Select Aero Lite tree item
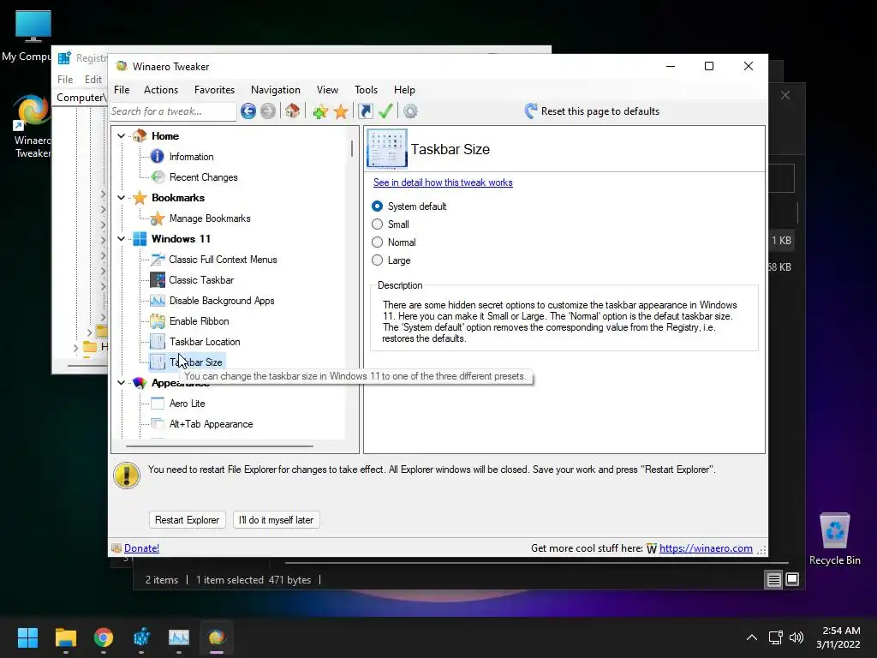The width and height of the screenshot is (877, 658). pos(187,404)
